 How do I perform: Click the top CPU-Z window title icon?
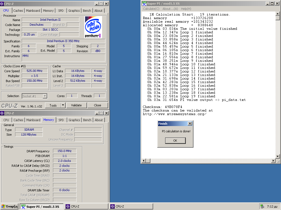click(2, 4)
